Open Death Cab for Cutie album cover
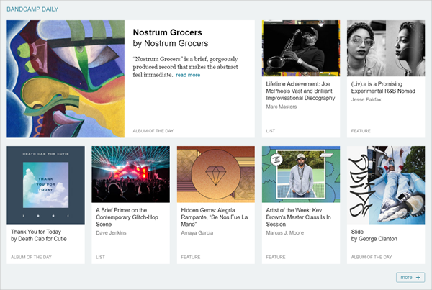This screenshot has width=432, height=290. (46, 185)
